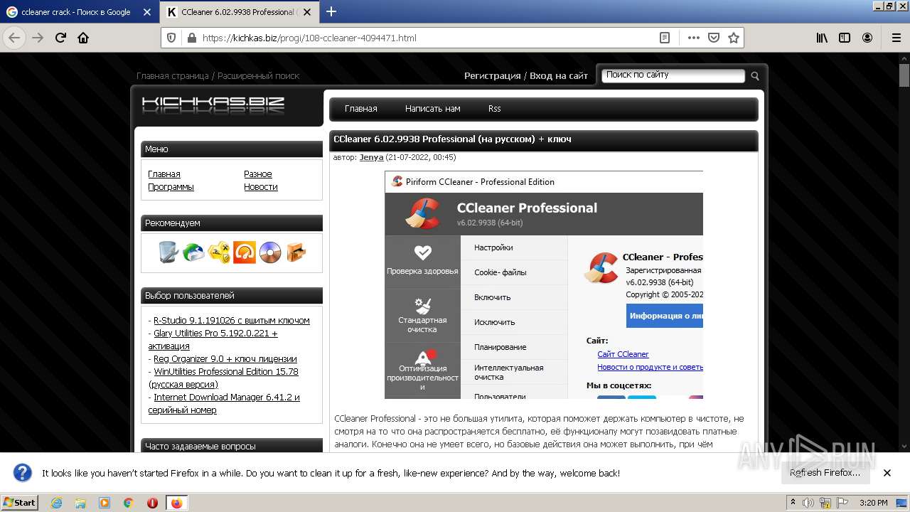Image resolution: width=910 pixels, height=512 pixels.
Task: Open the green globe recommended program icon
Action: [x=193, y=252]
